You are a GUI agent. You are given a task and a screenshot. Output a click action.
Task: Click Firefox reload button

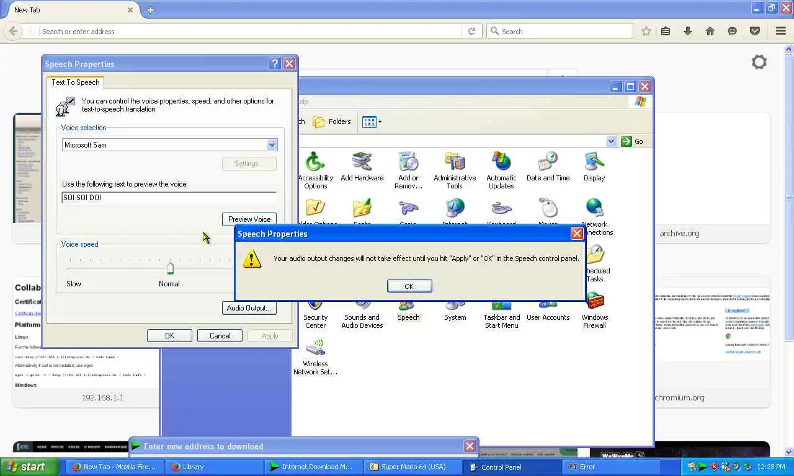[x=471, y=31]
